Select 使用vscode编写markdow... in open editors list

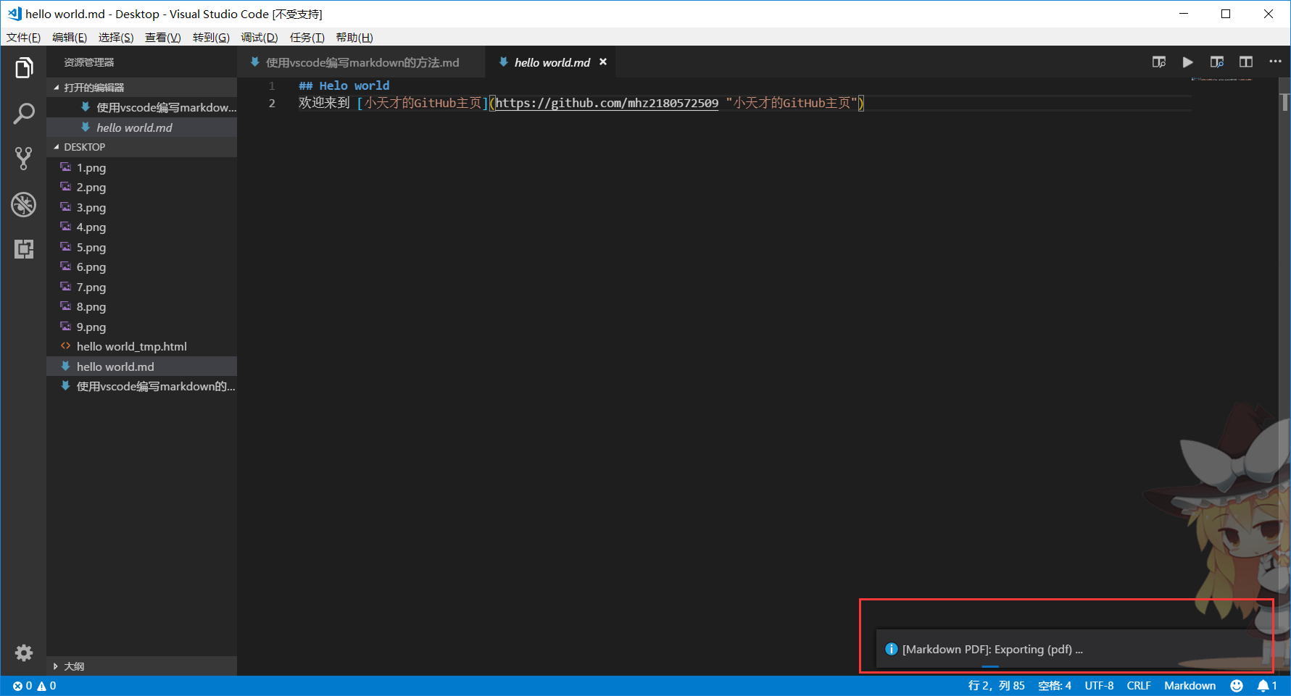tap(142, 107)
